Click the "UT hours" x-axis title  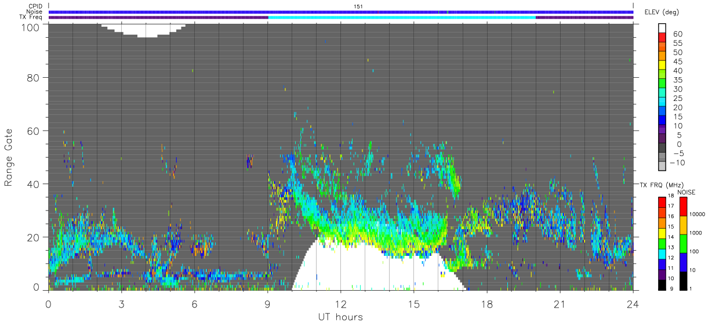[x=340, y=317]
